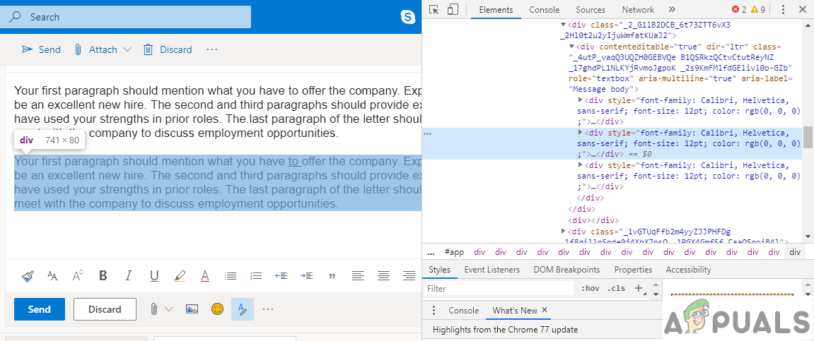Toggle bold formatting

point(103,276)
